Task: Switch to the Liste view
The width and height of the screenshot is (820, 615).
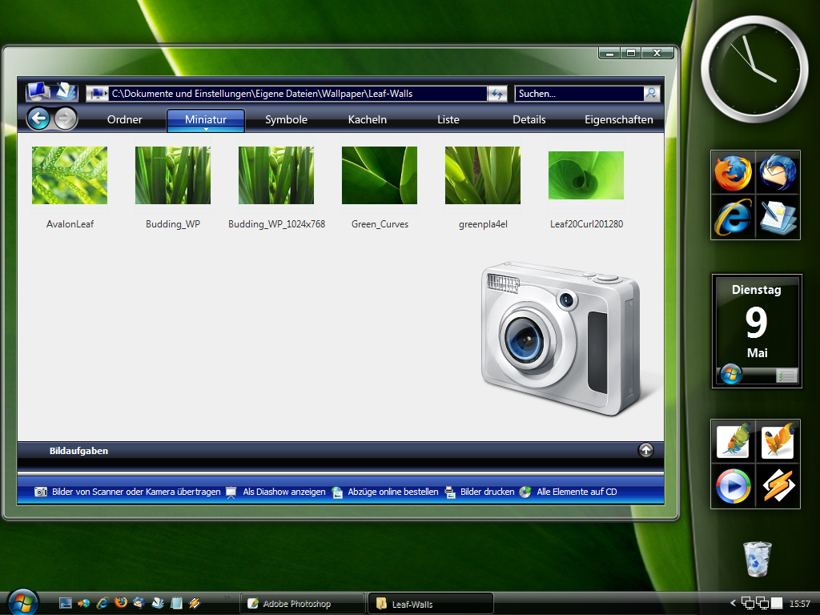Action: [448, 120]
